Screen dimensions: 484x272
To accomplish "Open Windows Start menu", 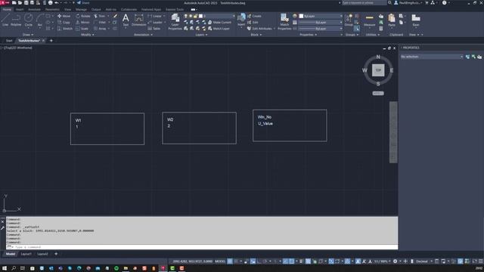I will click(5, 268).
